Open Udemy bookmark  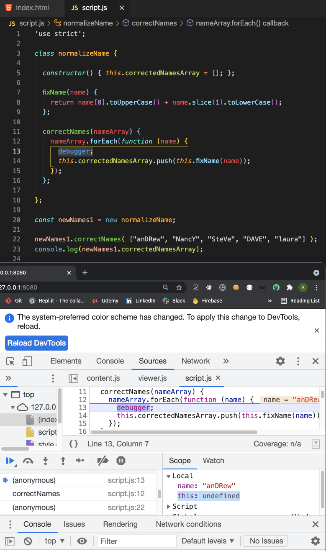tap(105, 300)
